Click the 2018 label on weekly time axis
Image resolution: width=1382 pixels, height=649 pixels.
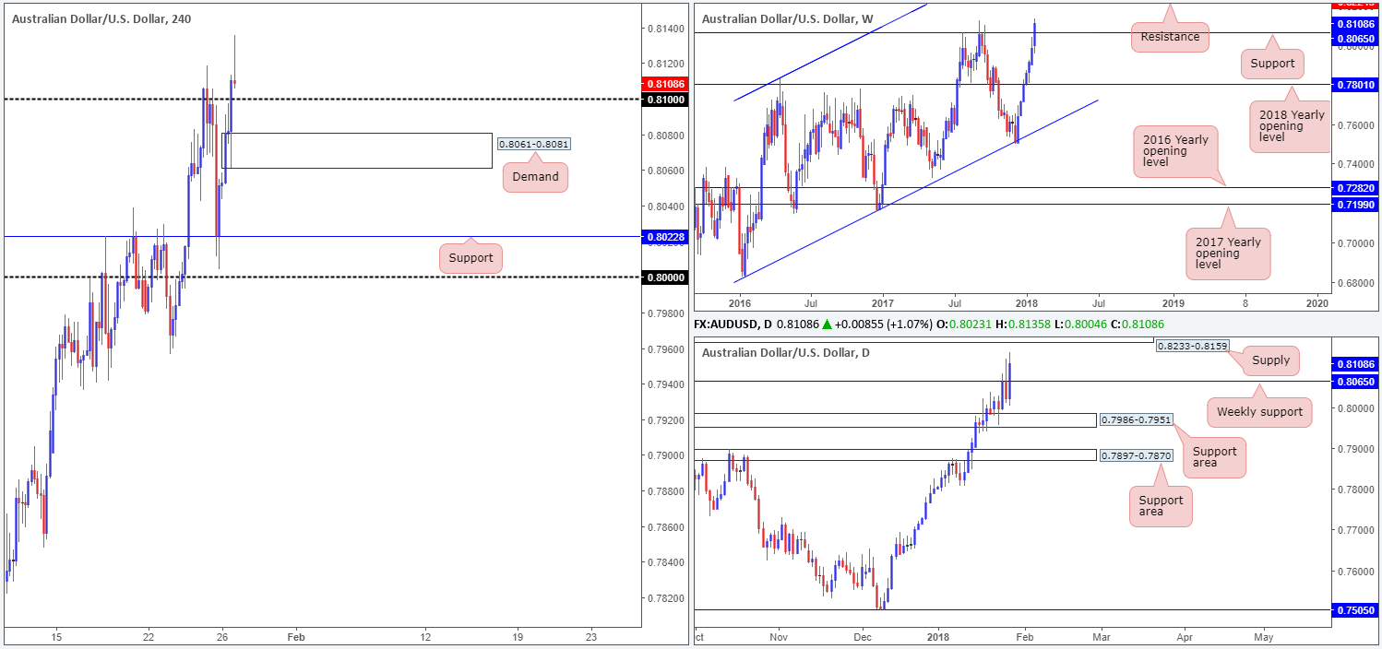(1027, 302)
